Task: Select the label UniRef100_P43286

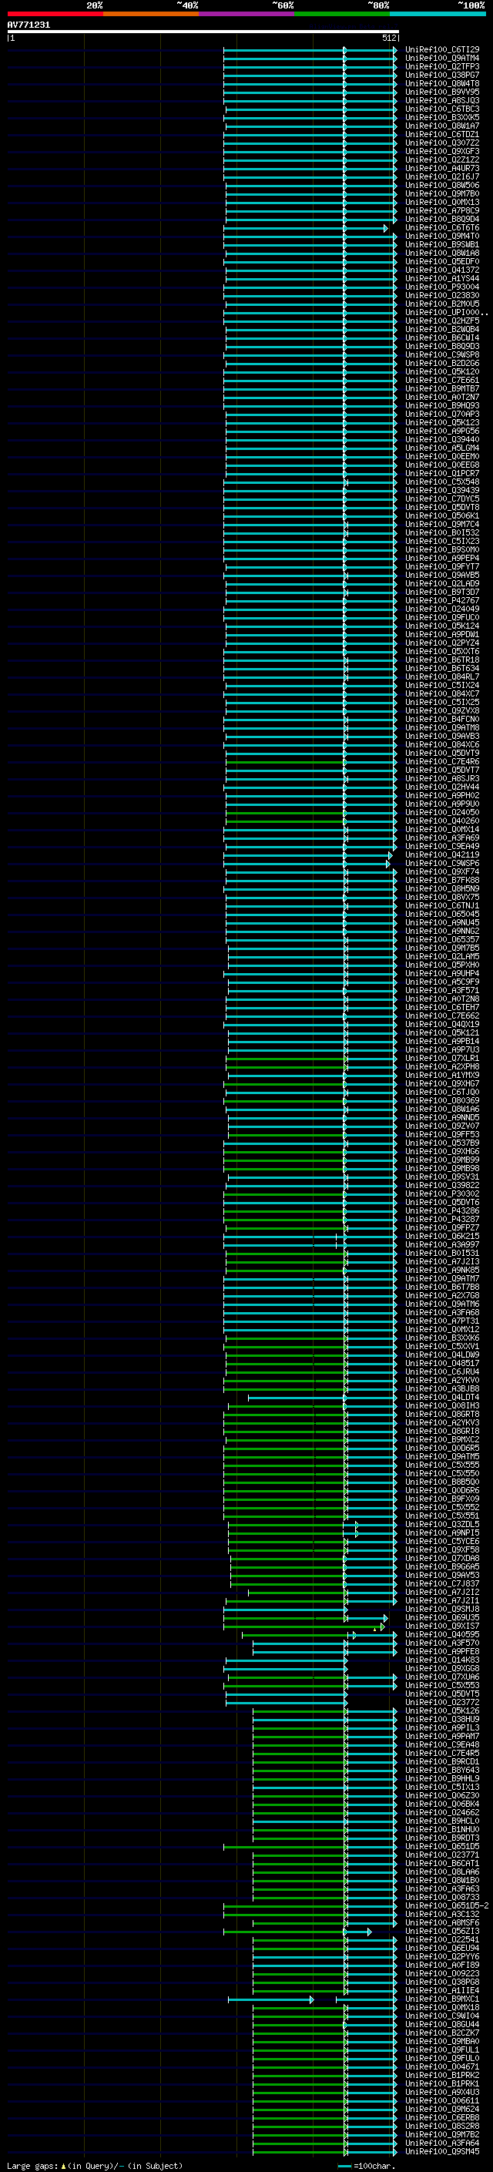Action: 442,1210
